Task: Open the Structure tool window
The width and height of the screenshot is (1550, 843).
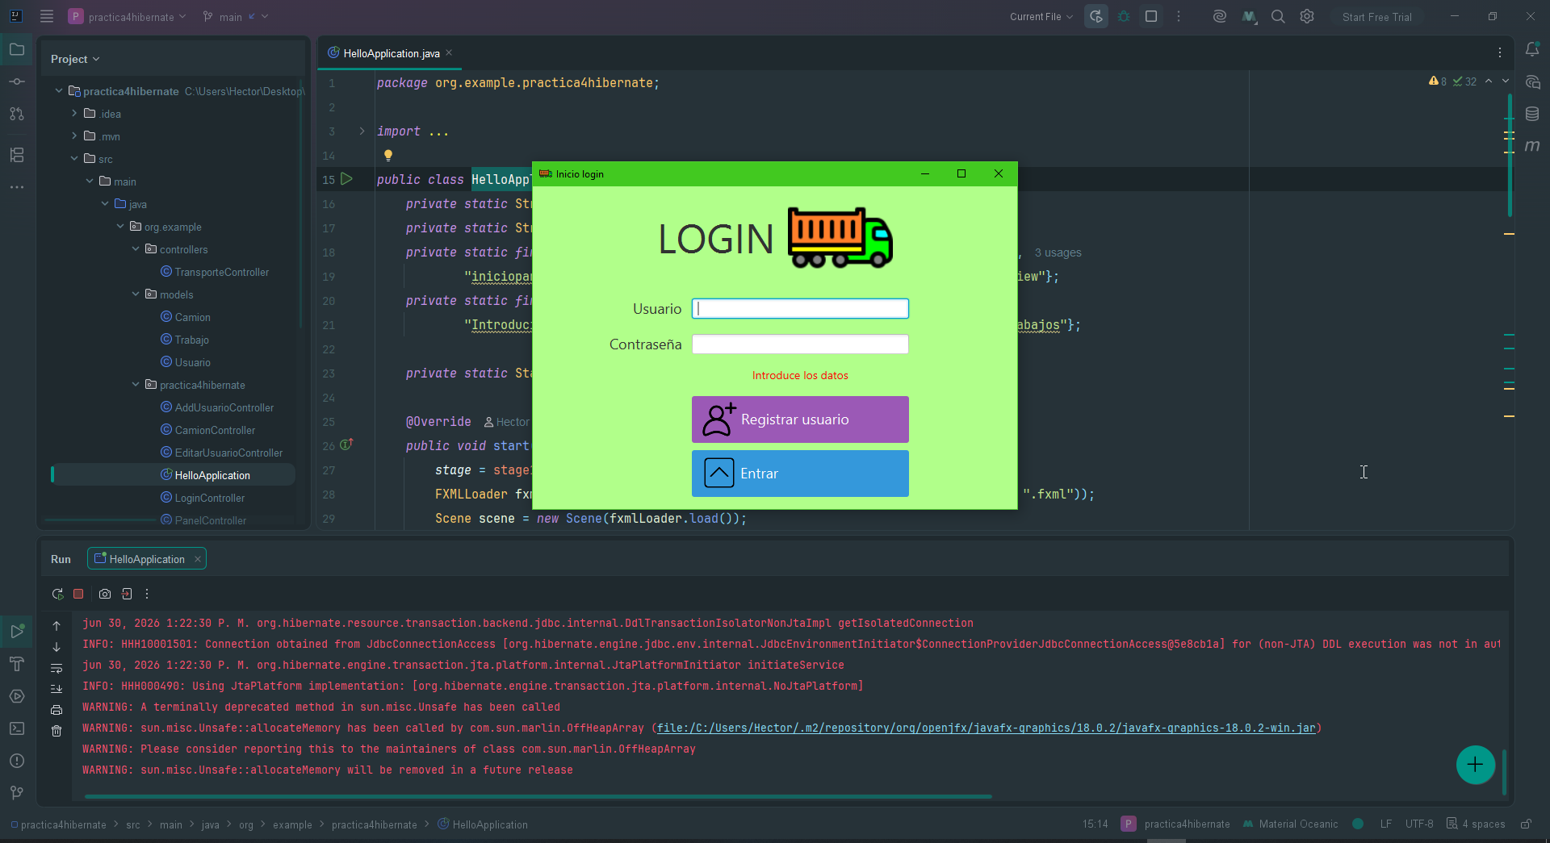Action: pos(17,155)
